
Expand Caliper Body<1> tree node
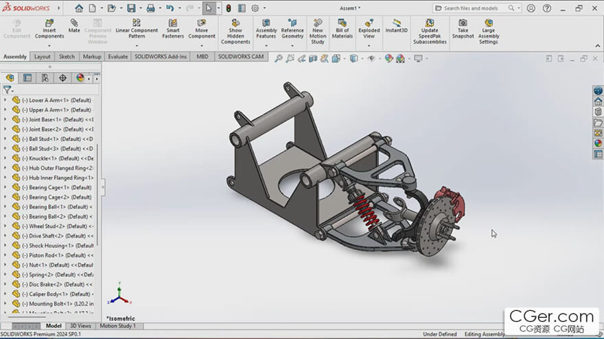(5, 294)
